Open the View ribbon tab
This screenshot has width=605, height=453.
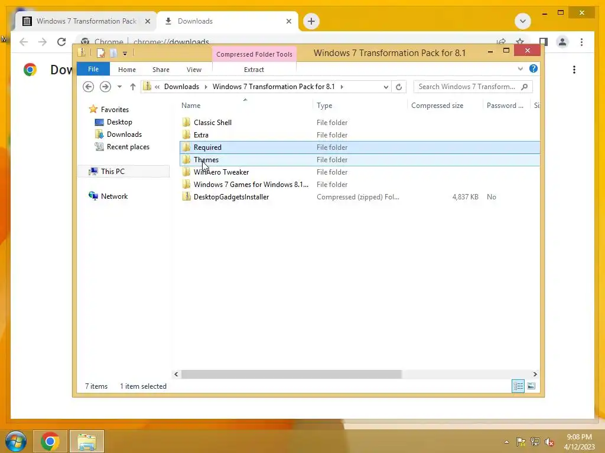tap(194, 70)
